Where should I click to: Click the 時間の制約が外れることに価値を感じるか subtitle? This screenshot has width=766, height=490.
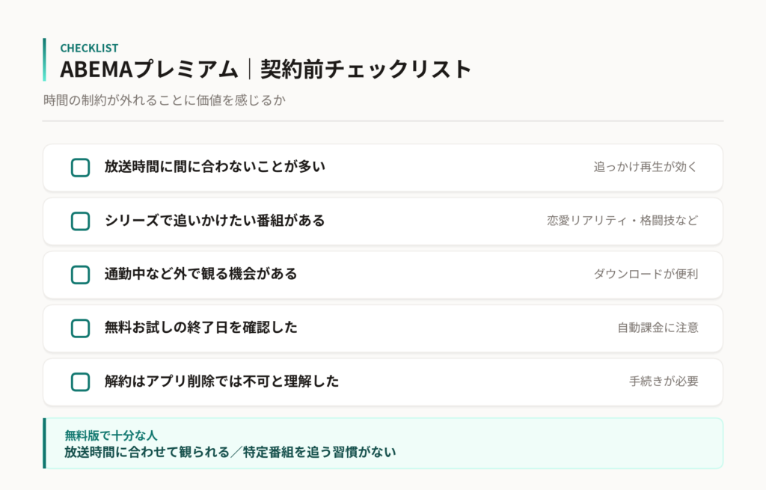165,101
